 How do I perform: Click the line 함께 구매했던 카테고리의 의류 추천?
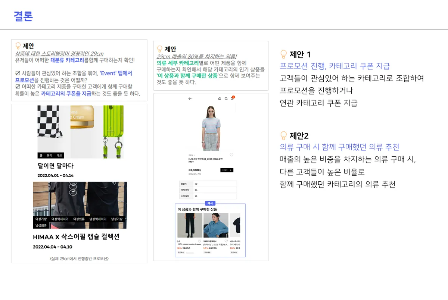pos(337,184)
